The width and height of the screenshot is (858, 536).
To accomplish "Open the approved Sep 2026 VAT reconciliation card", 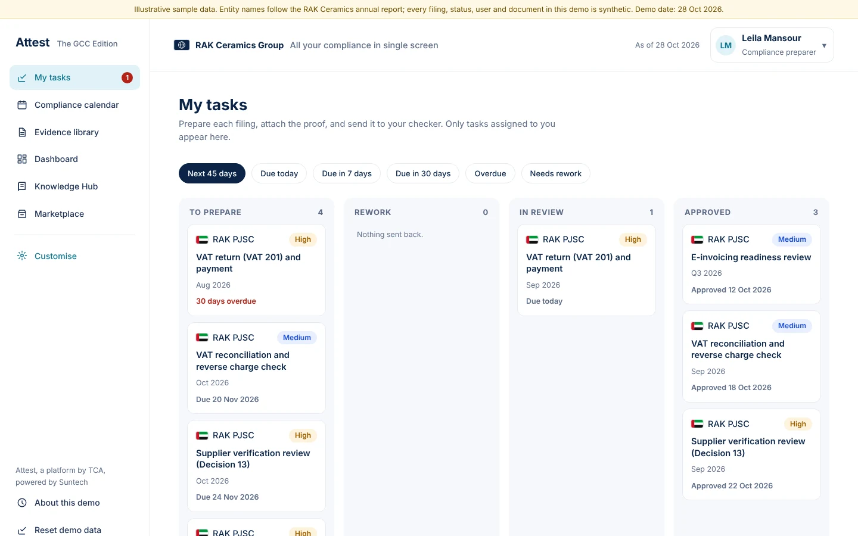I will click(751, 356).
